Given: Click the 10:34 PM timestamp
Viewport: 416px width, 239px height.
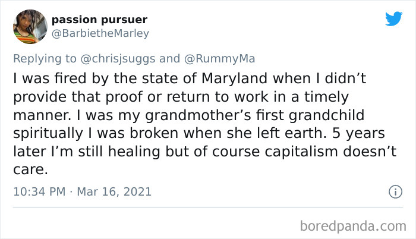Looking at the screenshot, I should click(39, 191).
